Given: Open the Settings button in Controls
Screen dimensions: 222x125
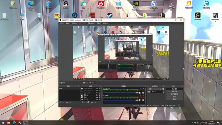Looking at the screenshot, I should (174, 97).
